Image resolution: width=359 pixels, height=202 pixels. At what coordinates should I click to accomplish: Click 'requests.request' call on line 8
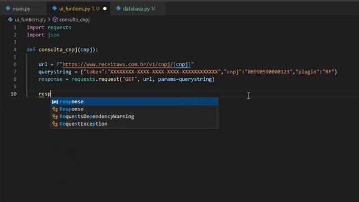pyautogui.click(x=95, y=79)
